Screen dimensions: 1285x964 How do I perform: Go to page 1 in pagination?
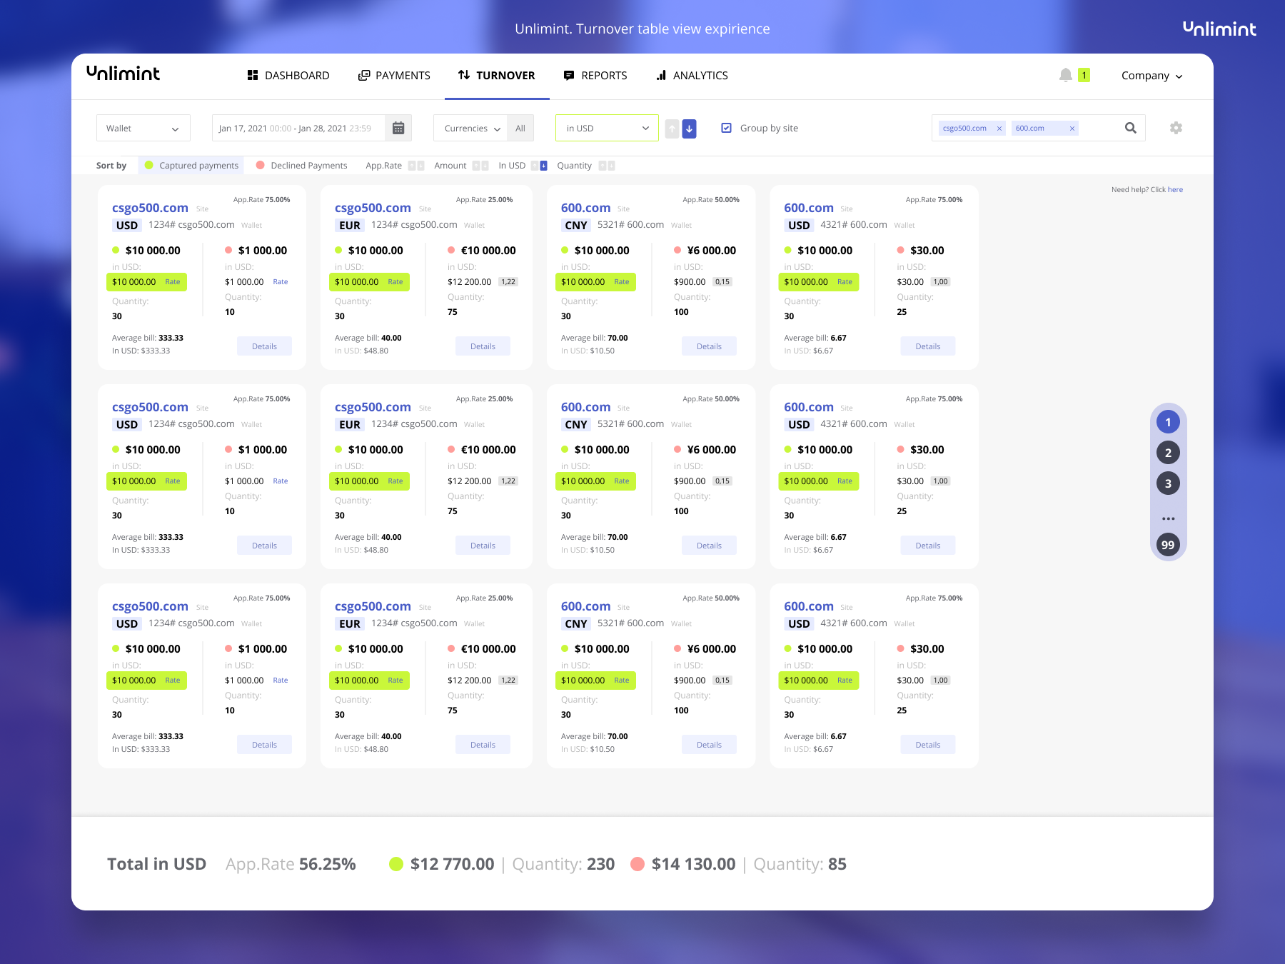1168,422
